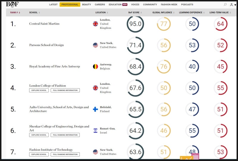Image resolution: width=238 pixels, height=161 pixels.
Task: Click Aalto 65.5 BoF score ring
Action: click(x=135, y=109)
